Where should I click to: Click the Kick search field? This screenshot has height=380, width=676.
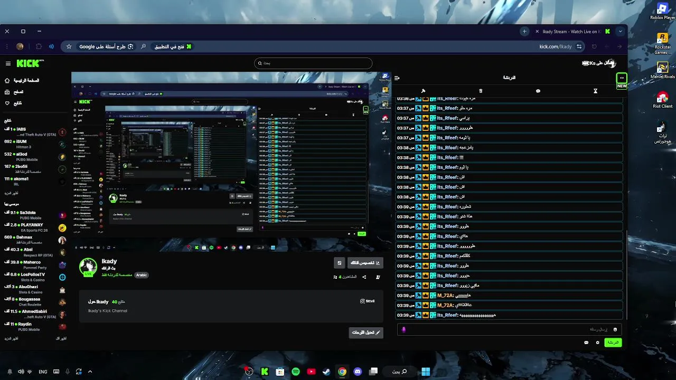313,63
